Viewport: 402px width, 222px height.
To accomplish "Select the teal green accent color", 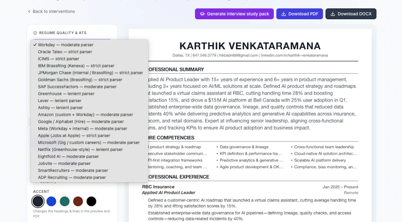I will tap(65, 201).
